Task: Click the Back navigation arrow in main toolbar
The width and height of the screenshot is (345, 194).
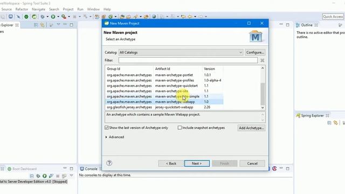Action: (190, 17)
